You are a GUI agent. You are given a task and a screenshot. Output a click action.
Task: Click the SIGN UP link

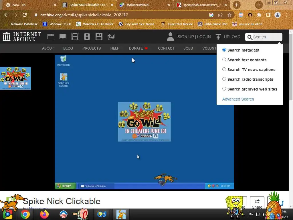pos(185,37)
